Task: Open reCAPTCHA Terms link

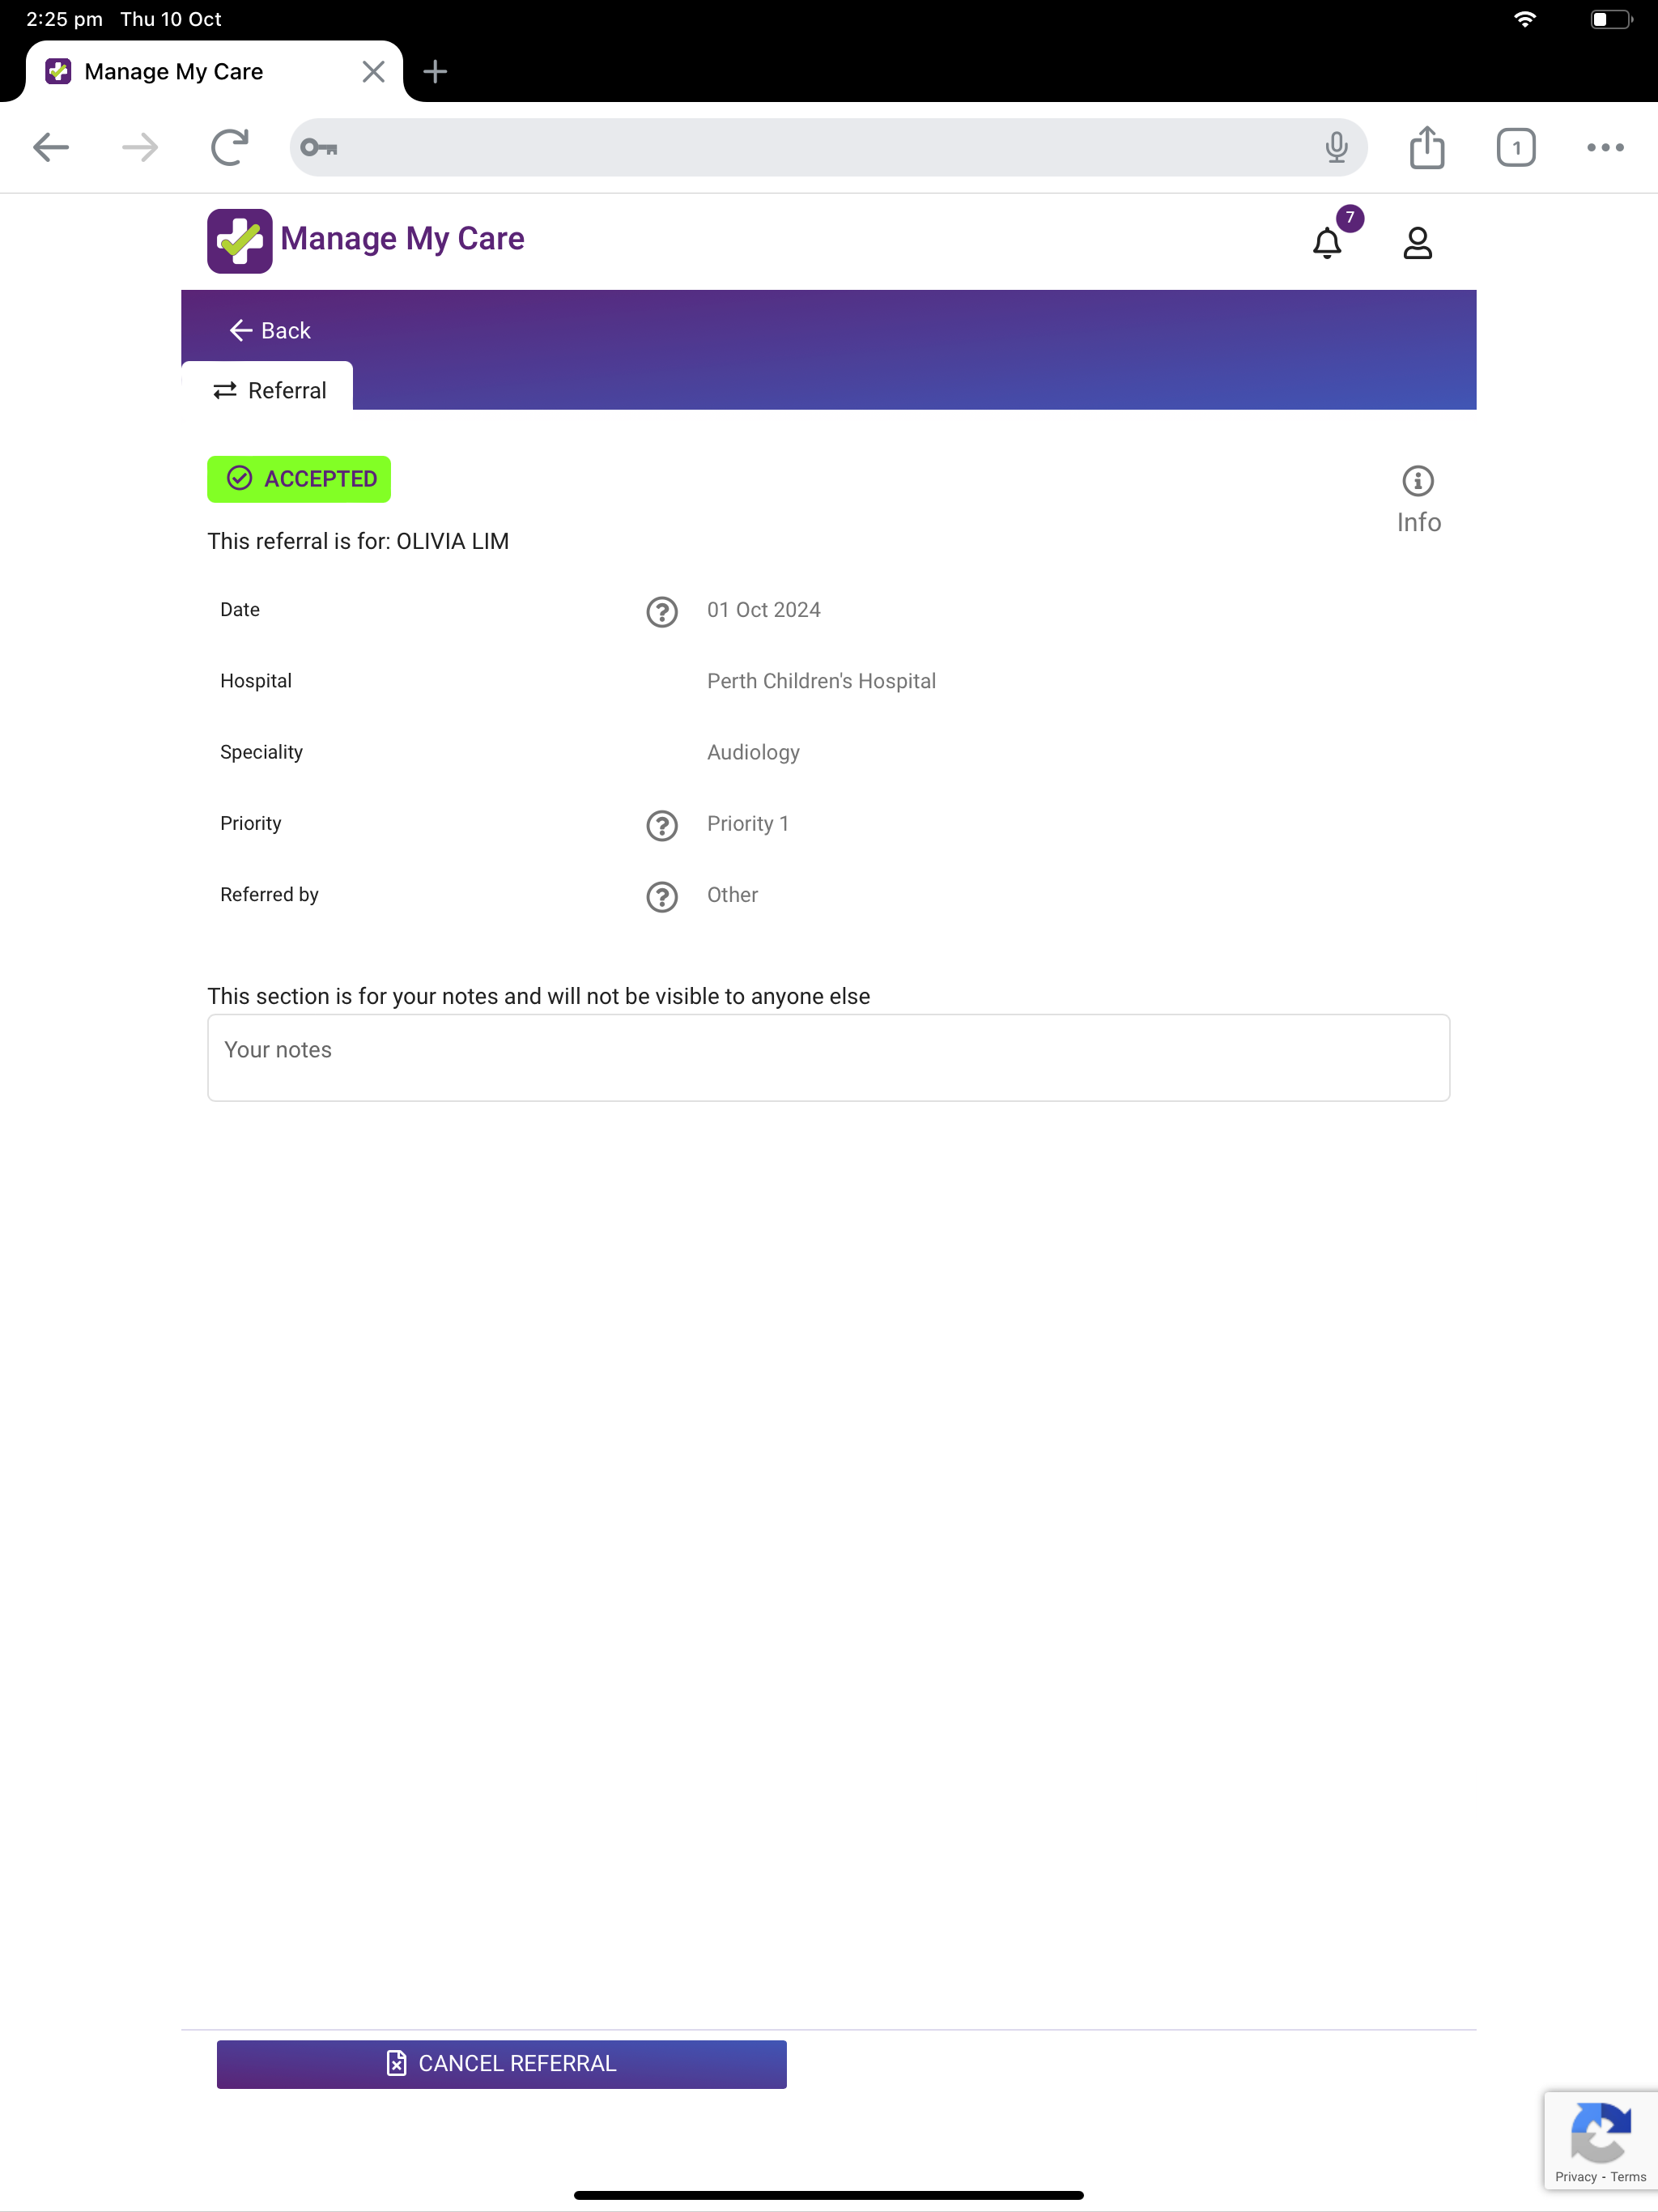Action: [x=1628, y=2177]
